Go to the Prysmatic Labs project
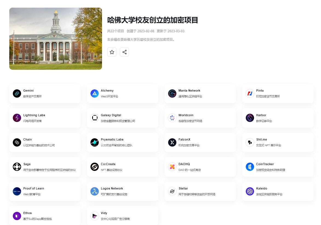Screen dimensions: 321x225 tap(112, 139)
